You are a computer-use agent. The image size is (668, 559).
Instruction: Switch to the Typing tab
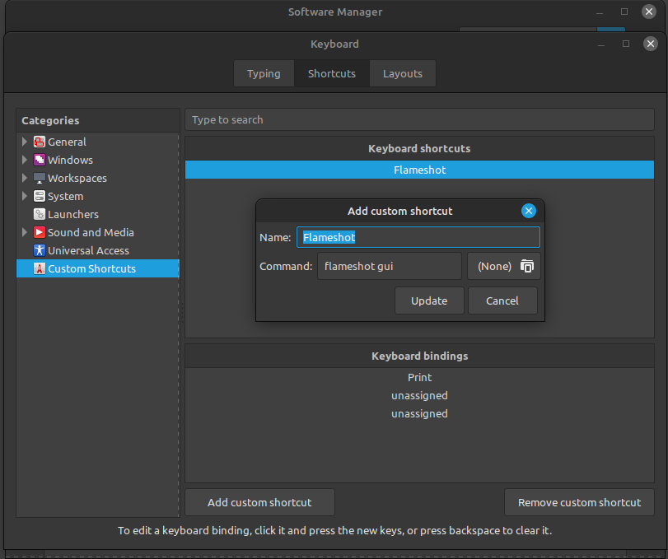[264, 73]
